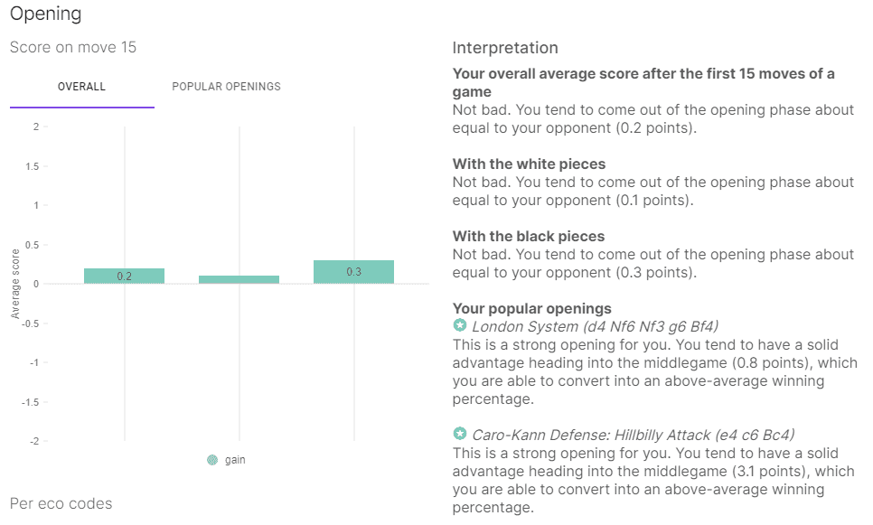Click the With the white pieces heading
The width and height of the screenshot is (873, 525).
(529, 164)
